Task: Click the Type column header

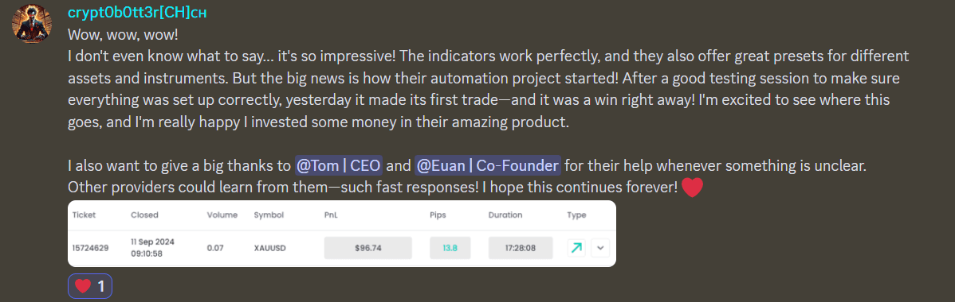Action: [x=577, y=215]
